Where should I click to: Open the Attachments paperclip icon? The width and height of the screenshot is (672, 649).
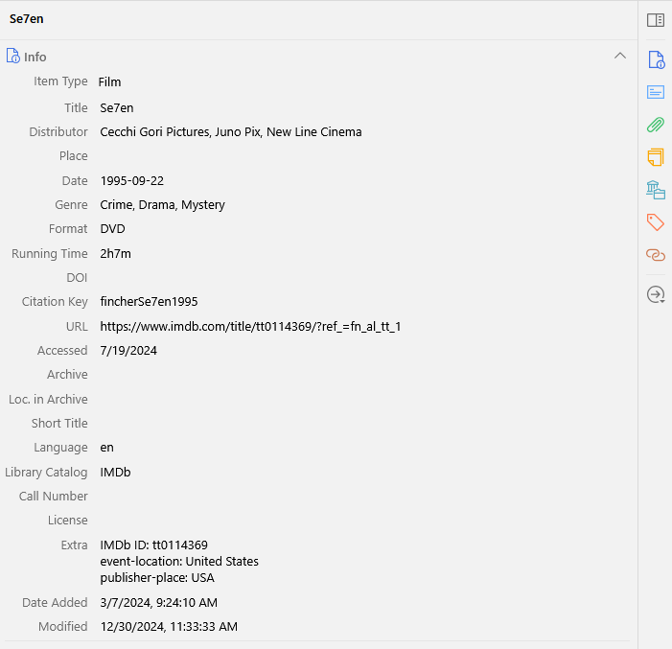[656, 125]
